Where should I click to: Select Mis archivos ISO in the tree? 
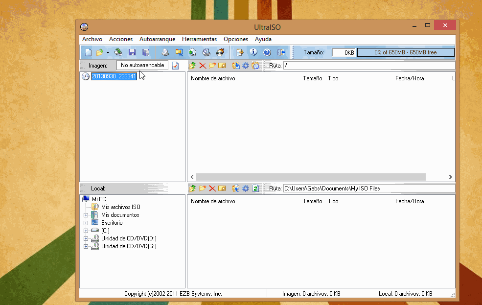click(x=121, y=207)
